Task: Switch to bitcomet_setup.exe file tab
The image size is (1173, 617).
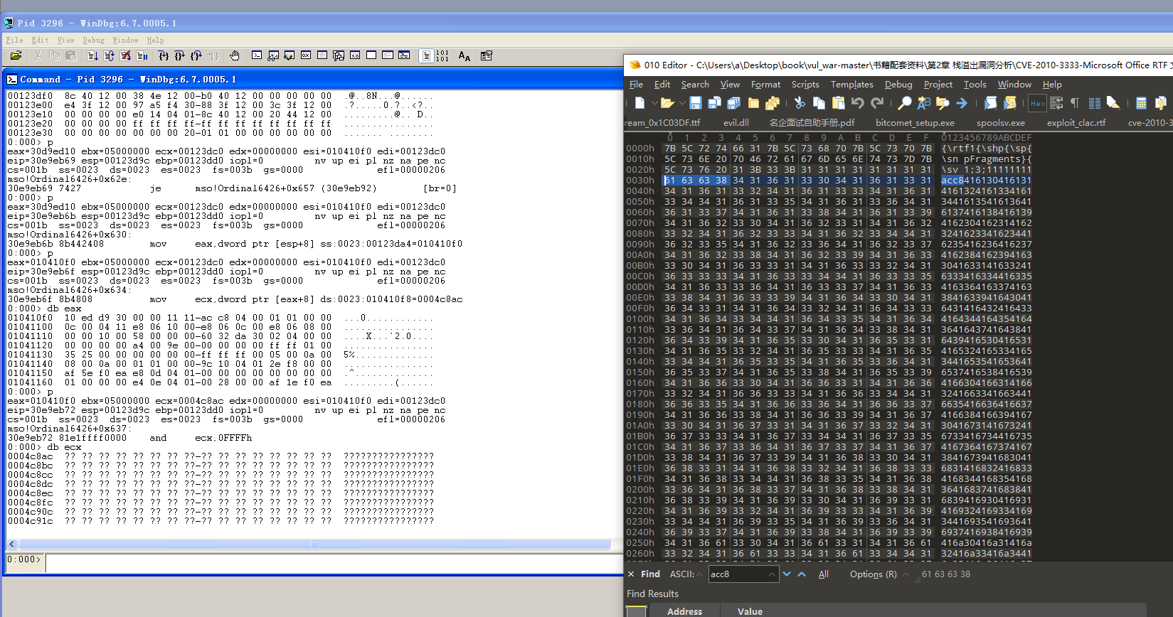Action: (915, 122)
